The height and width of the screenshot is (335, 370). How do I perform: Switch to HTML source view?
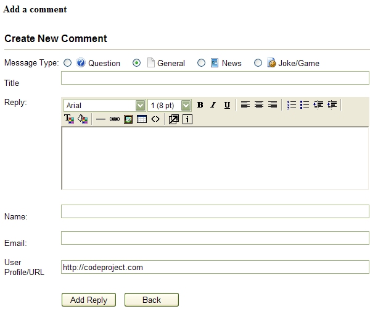tap(155, 119)
